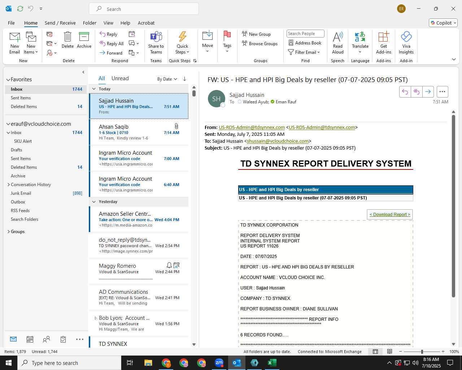Click zoom out minus button

coord(400,352)
